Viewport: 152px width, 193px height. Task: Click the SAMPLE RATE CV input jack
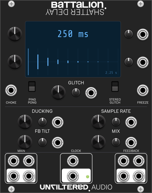131,122
